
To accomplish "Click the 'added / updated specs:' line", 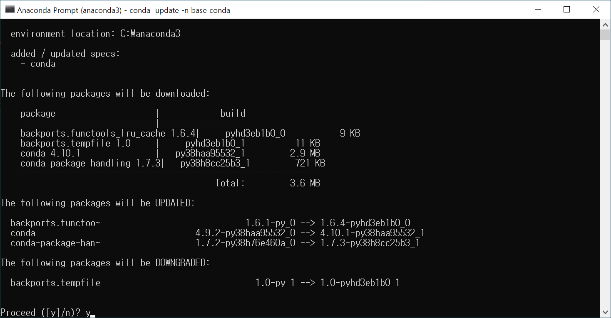I will click(x=65, y=54).
